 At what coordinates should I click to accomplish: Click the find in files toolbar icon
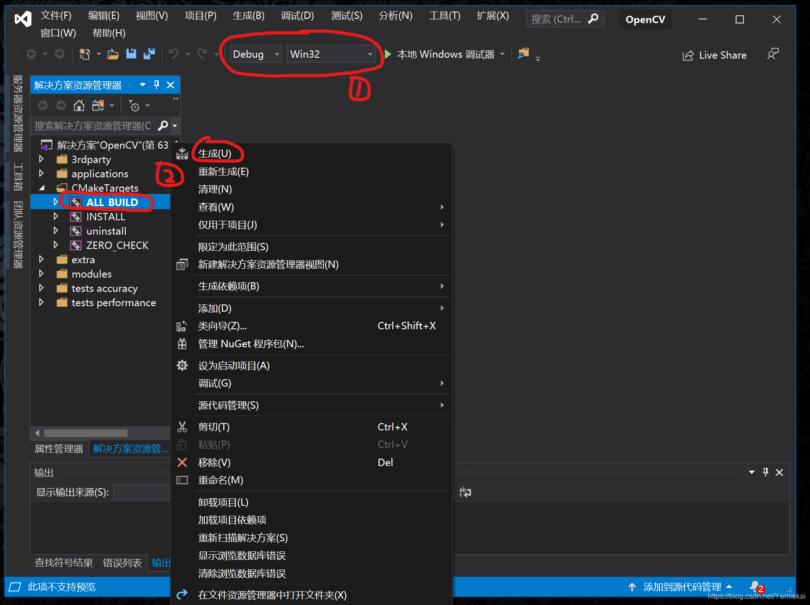click(x=524, y=54)
